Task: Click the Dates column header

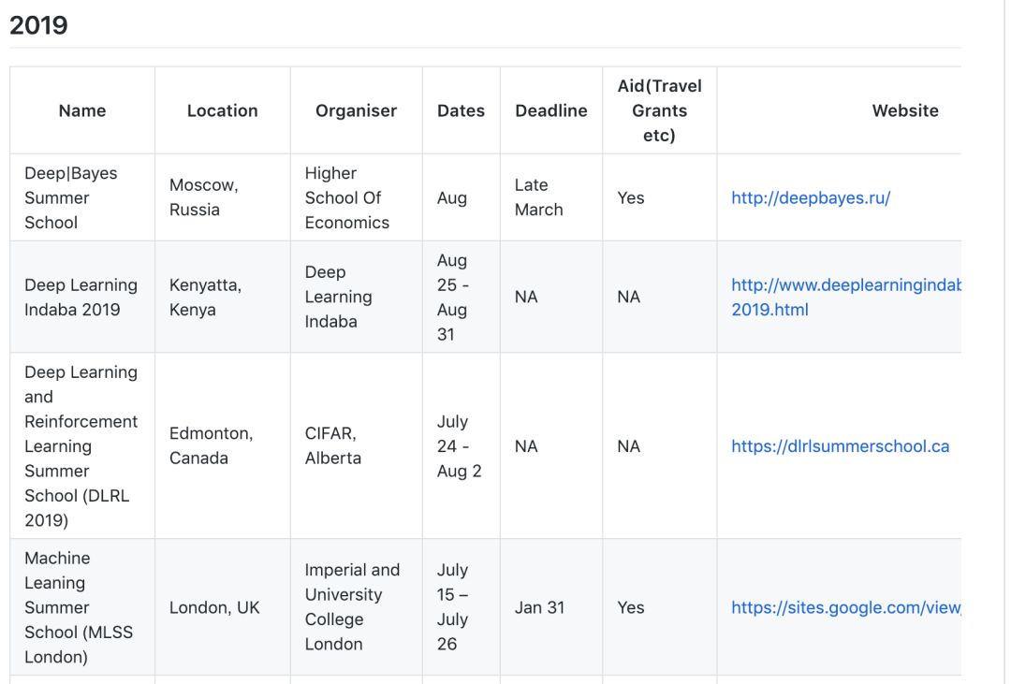Action: point(461,110)
